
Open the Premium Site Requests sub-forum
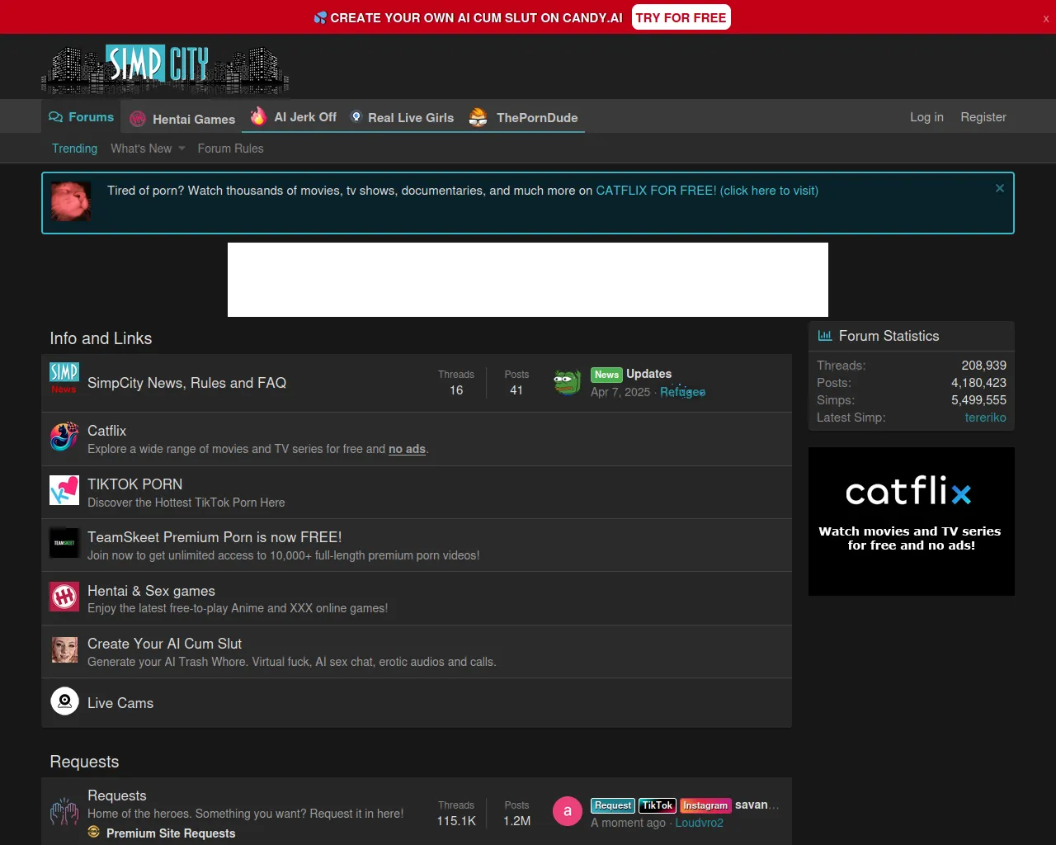(171, 833)
